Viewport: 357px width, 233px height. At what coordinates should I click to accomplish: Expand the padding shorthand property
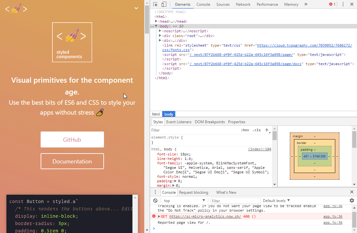(x=176, y=181)
